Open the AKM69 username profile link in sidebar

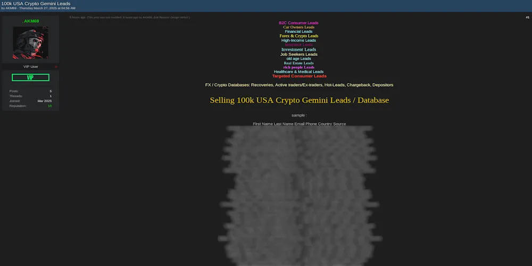pyautogui.click(x=30, y=21)
